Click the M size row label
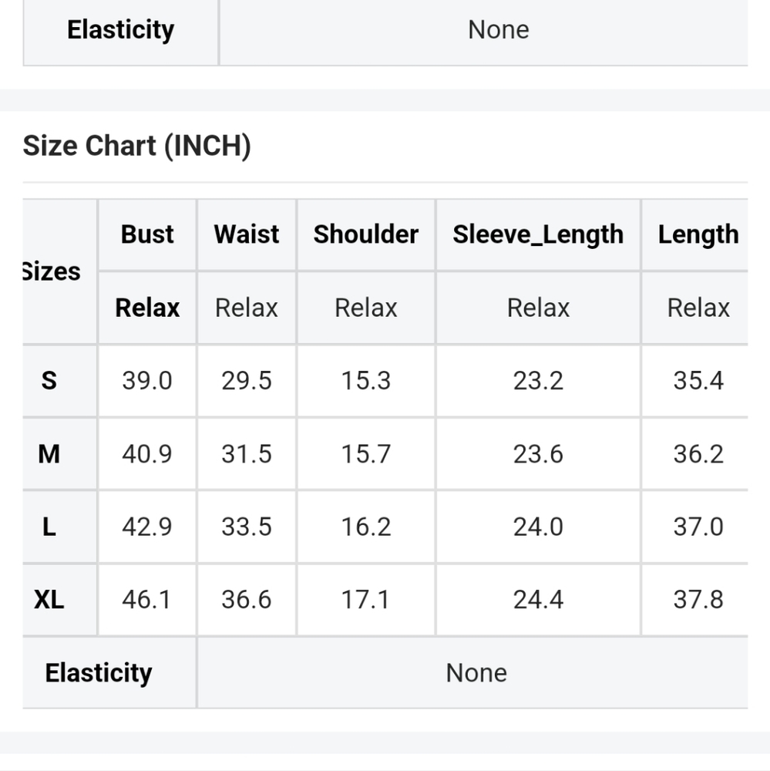The width and height of the screenshot is (770, 771). pyautogui.click(x=49, y=453)
